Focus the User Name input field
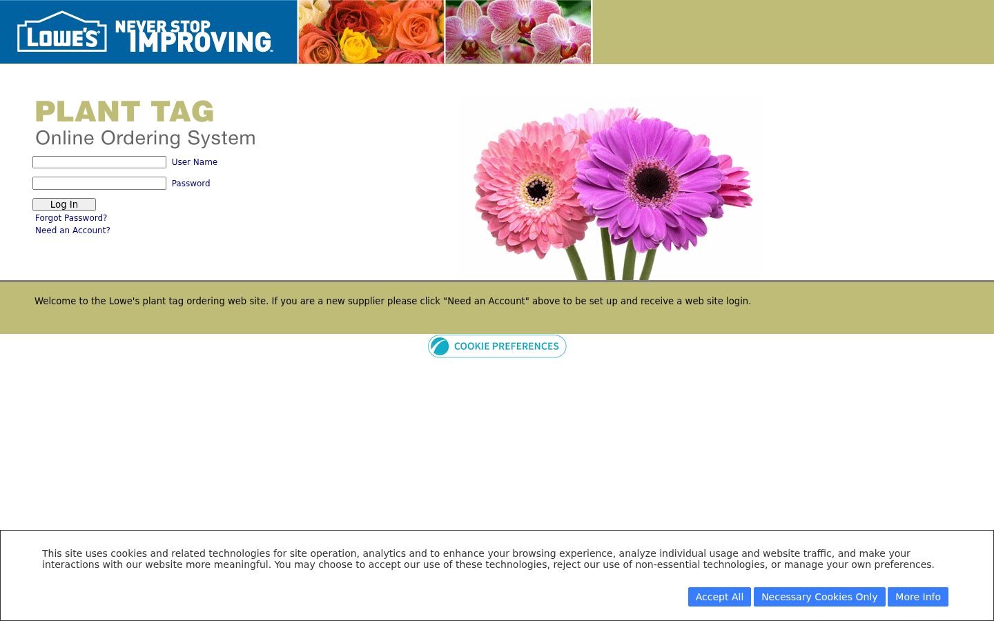This screenshot has height=621, width=994. click(x=99, y=162)
